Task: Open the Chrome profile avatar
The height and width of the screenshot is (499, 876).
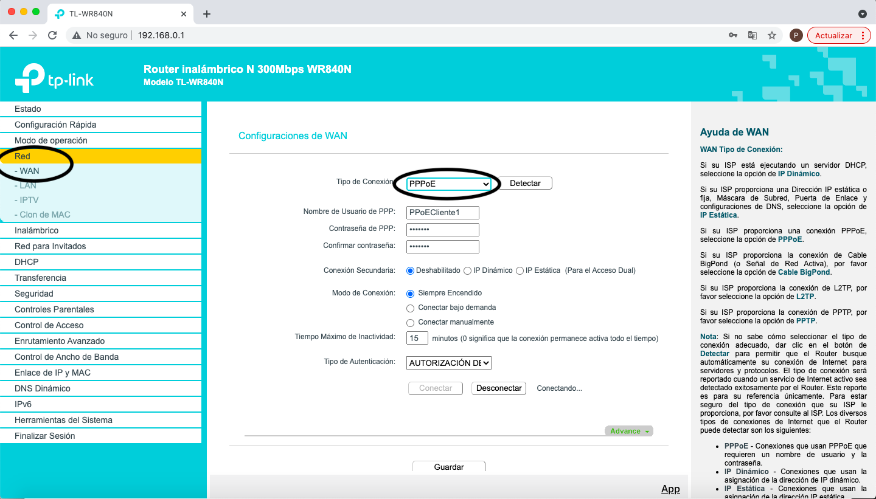Action: point(796,35)
